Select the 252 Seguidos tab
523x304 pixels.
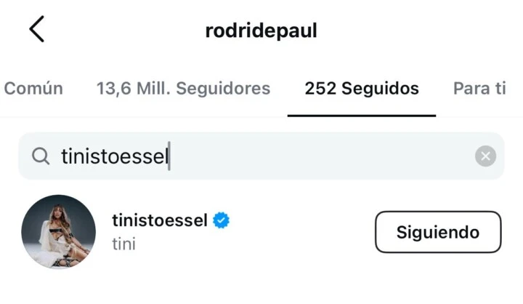[362, 89]
